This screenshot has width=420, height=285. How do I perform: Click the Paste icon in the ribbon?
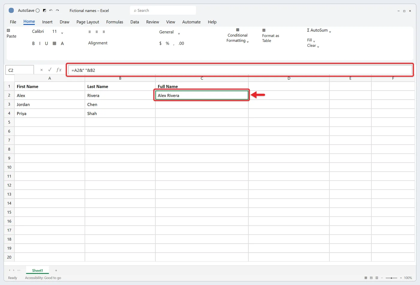coord(8,30)
